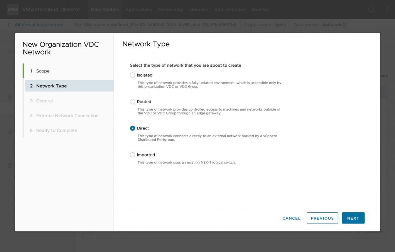Open the Administration tab
Image resolution: width=395 pixels, height=252 pixels.
pos(230,10)
